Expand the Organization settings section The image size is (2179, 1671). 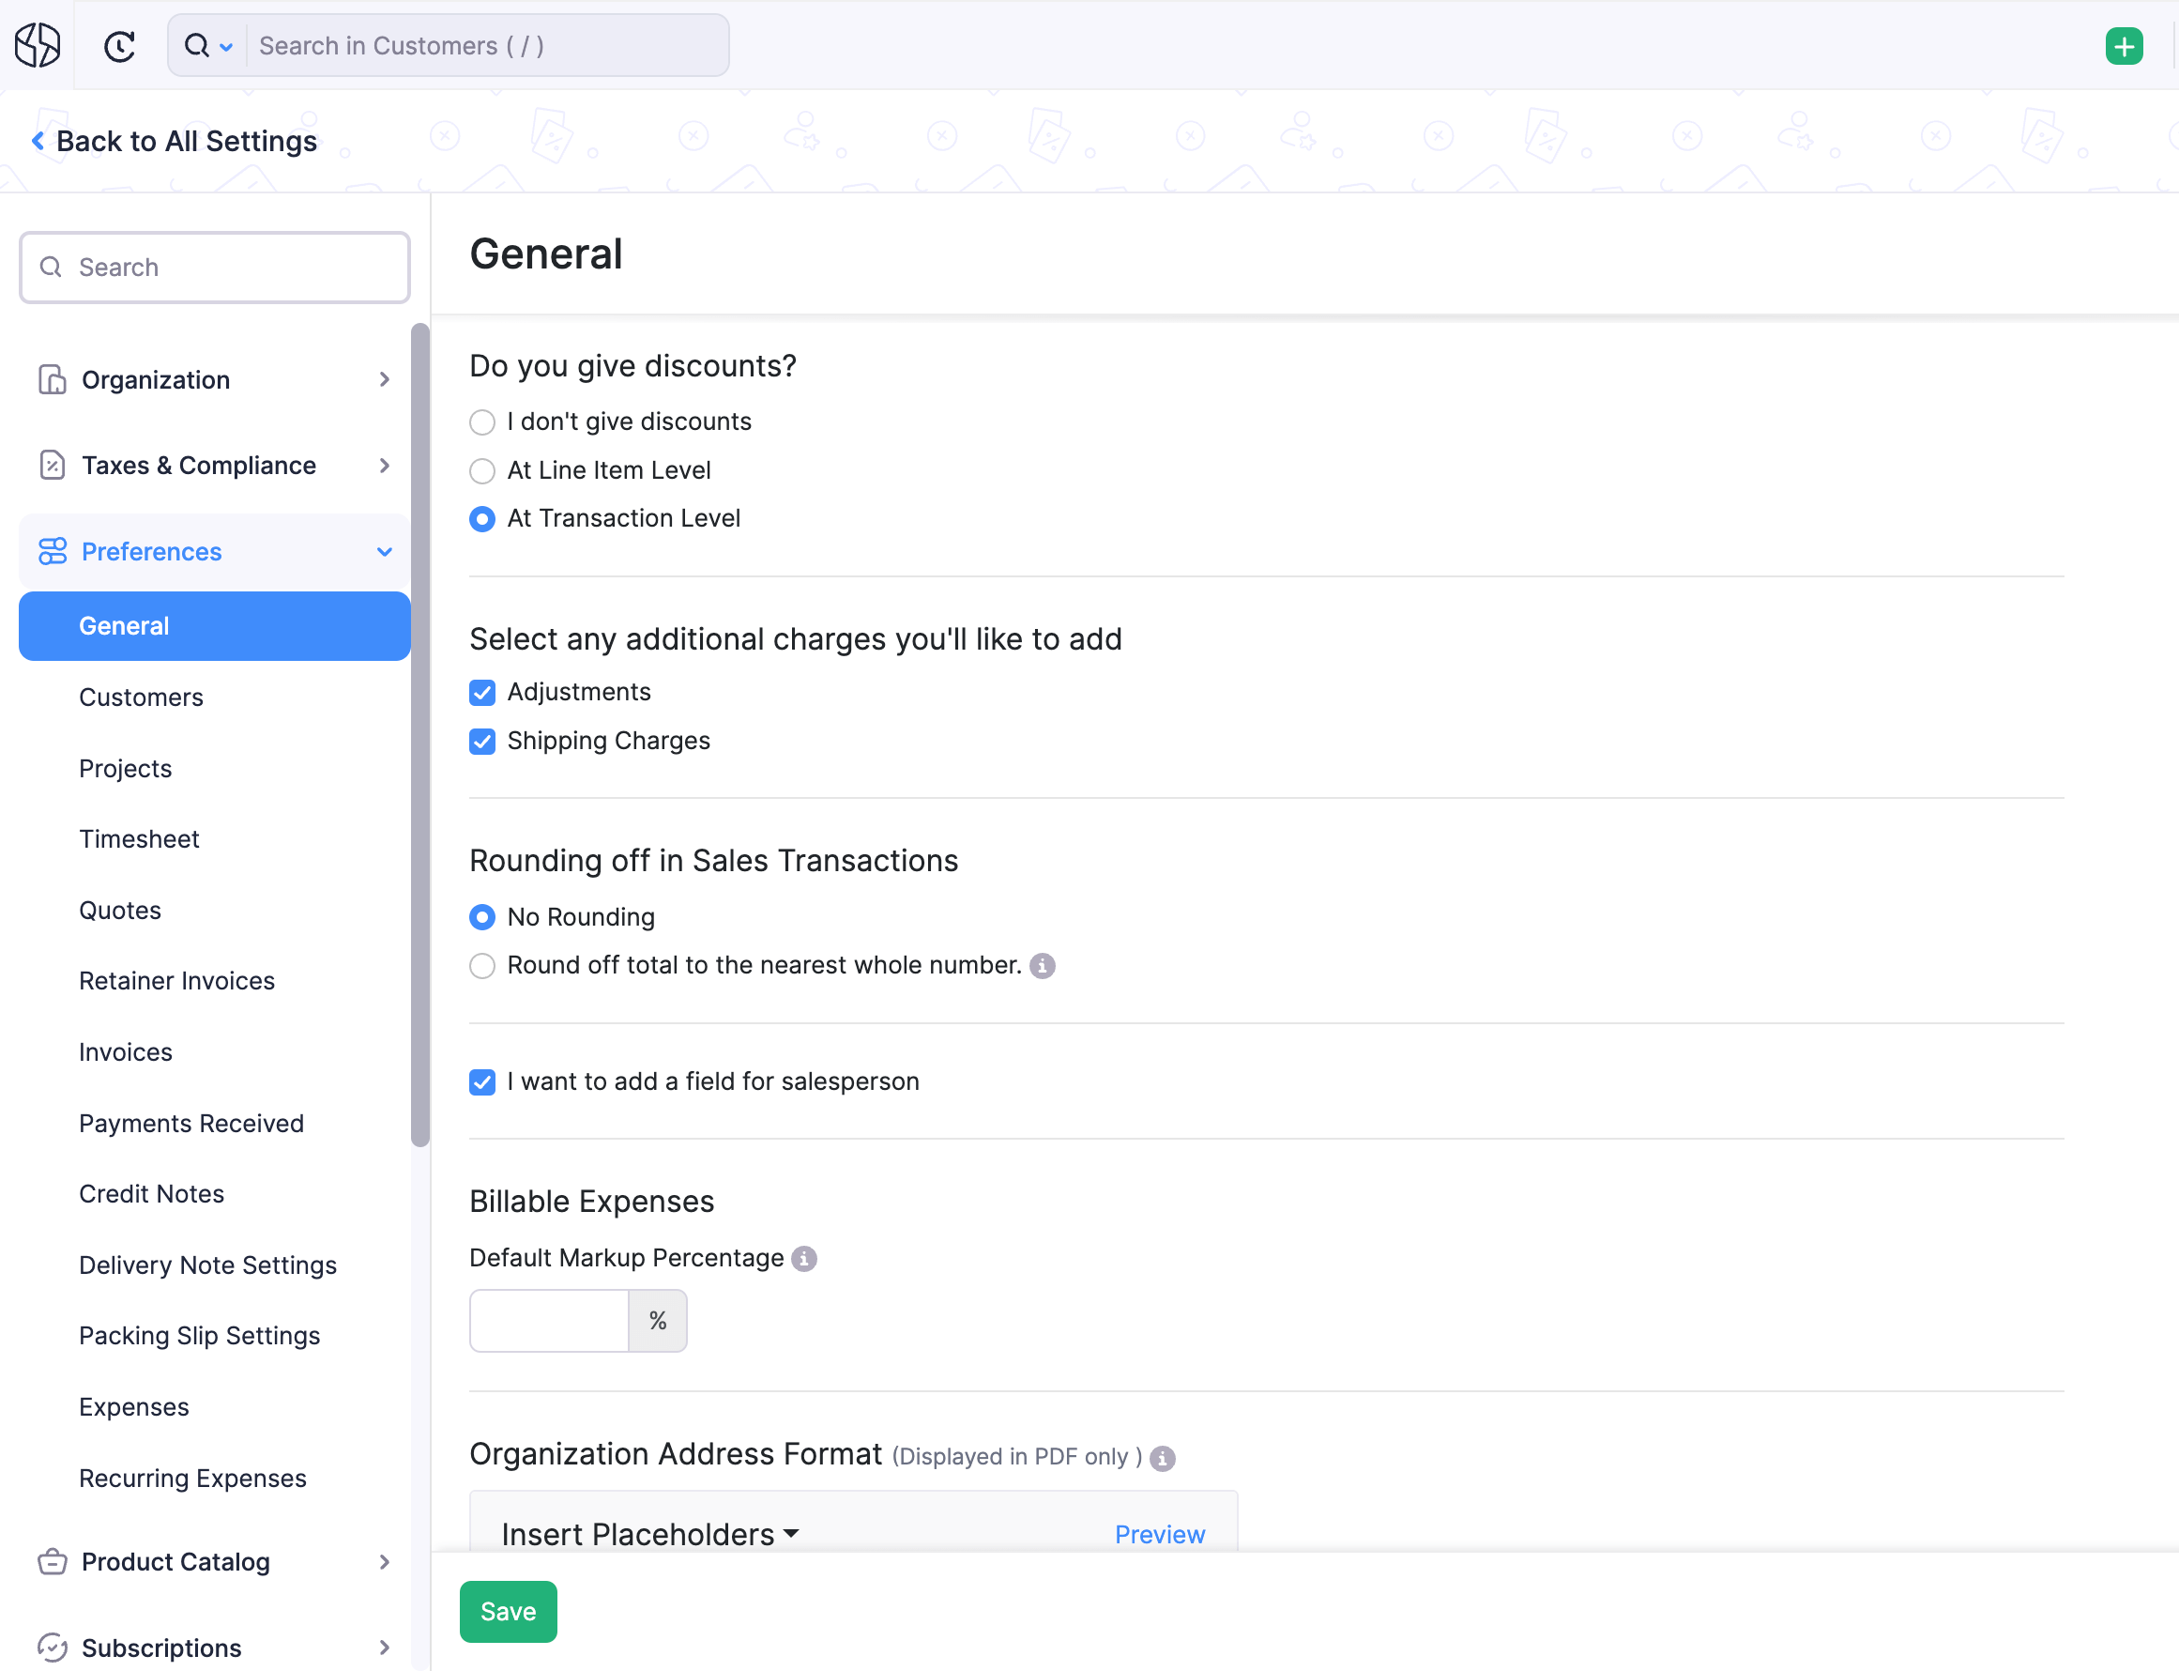point(214,379)
